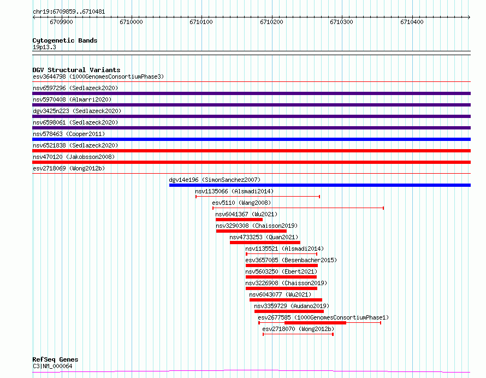Click the esv2677585 thick red bar segment
Viewport: 486px width, 378px height.
click(x=315, y=323)
